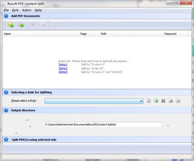Click the Export rule arrow icon

pyautogui.click(x=178, y=101)
